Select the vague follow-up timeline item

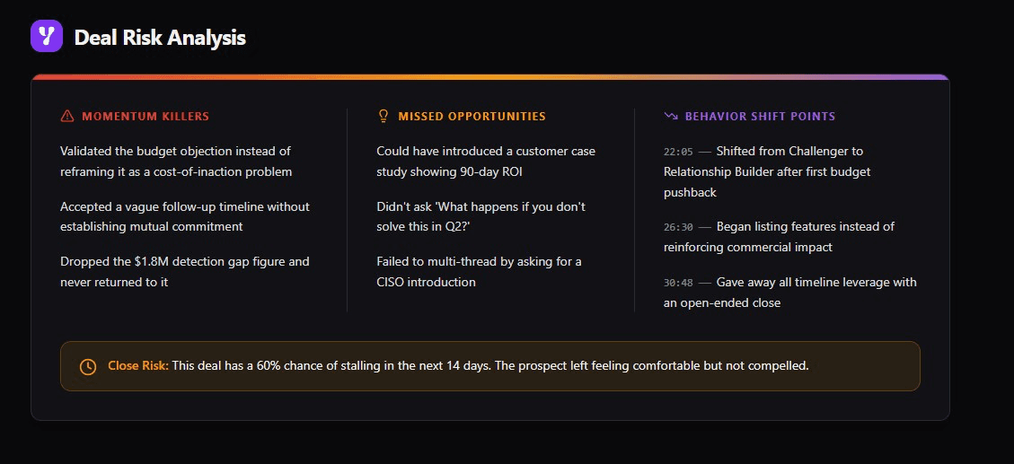(185, 216)
